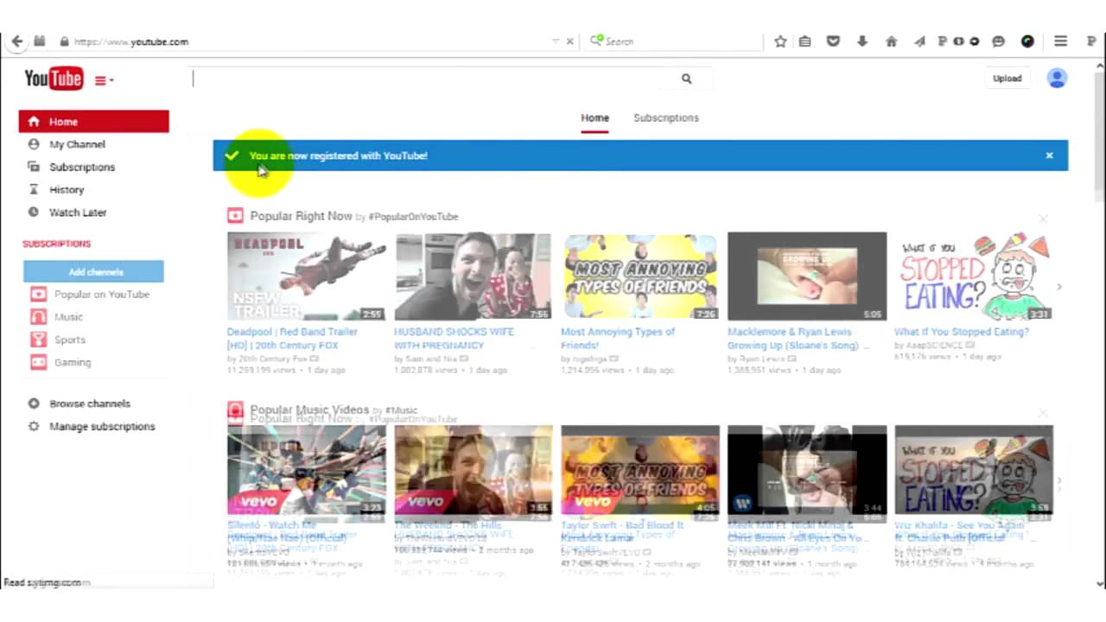1106x622 pixels.
Task: Click the History hourglass icon
Action: coord(34,189)
